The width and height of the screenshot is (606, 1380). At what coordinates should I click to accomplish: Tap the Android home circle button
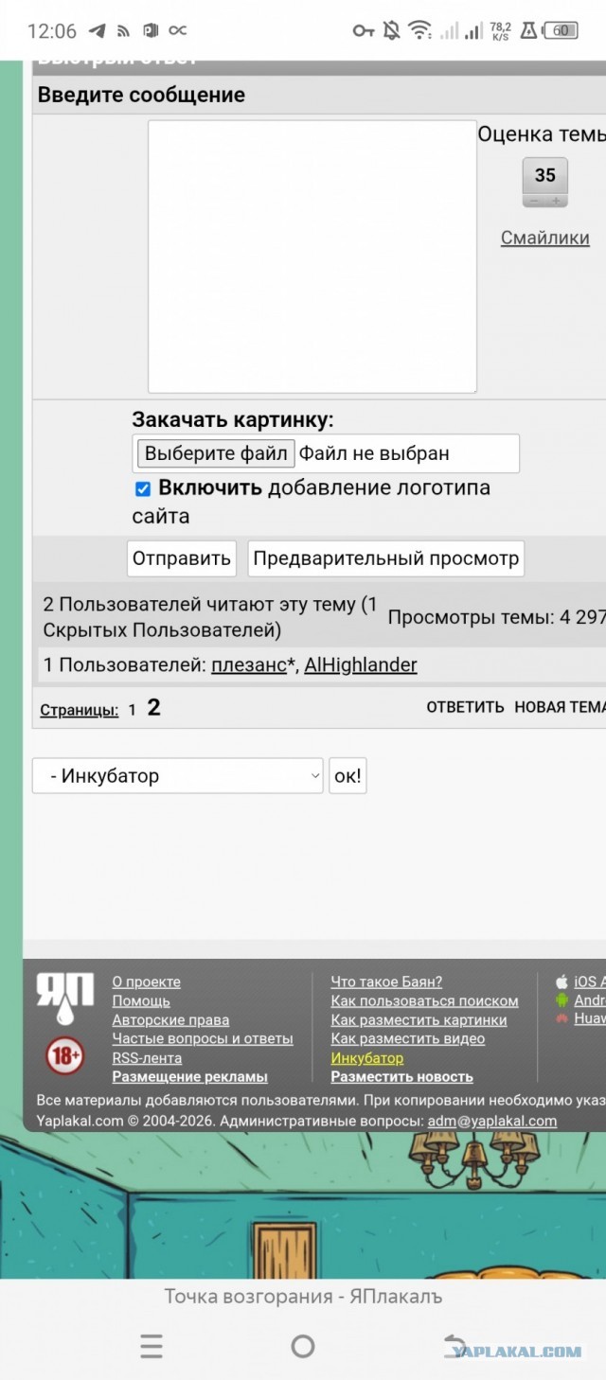(303, 1346)
